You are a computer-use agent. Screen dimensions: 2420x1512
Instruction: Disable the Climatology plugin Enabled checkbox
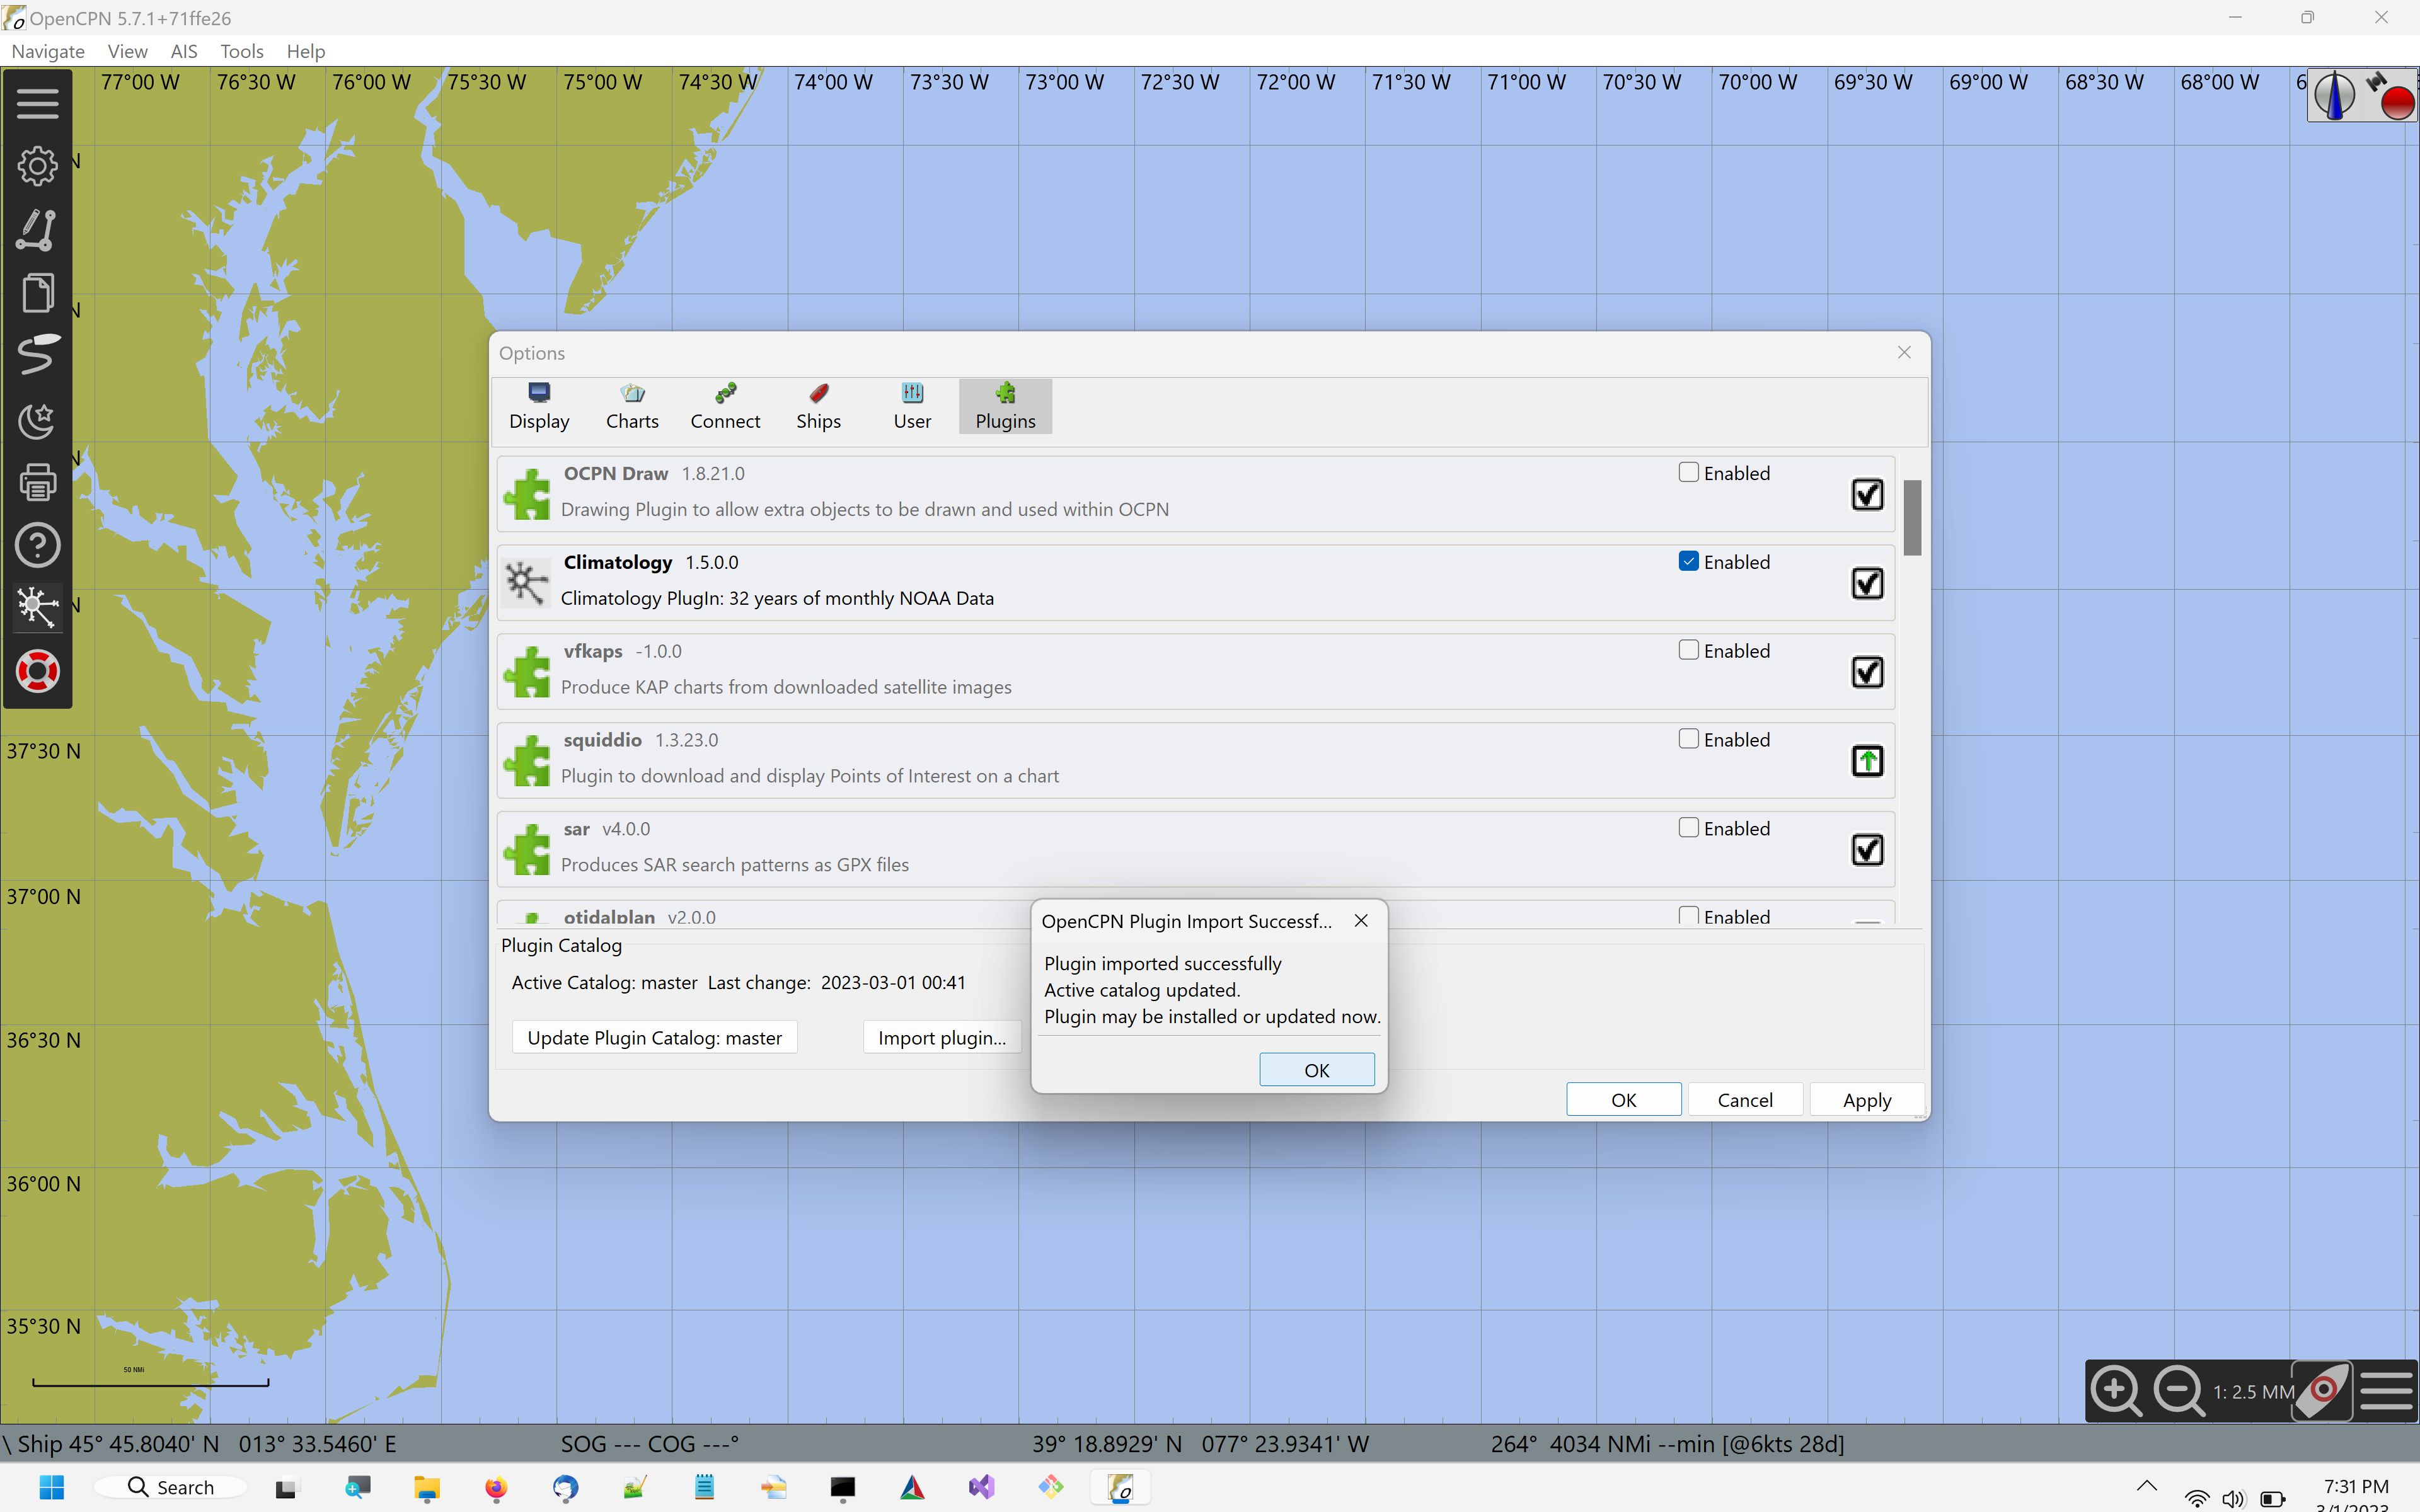tap(1689, 561)
